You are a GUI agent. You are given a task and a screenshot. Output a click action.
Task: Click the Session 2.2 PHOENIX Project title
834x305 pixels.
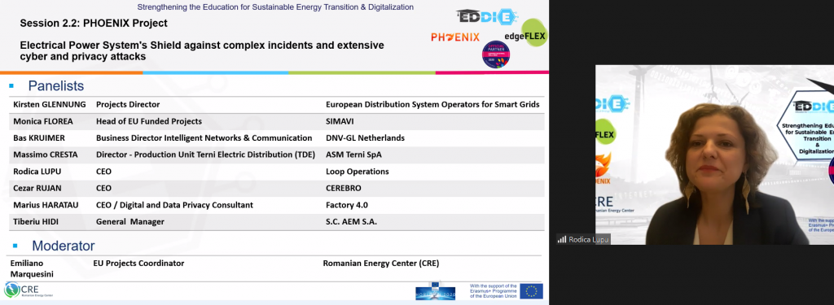point(94,24)
